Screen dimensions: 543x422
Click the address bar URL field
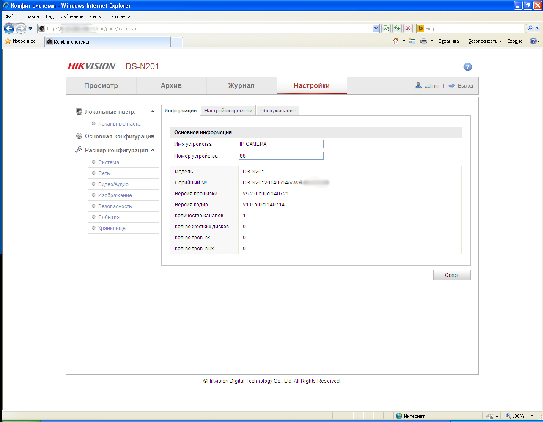pyautogui.click(x=205, y=29)
